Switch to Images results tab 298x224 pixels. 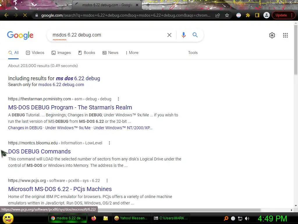(x=61, y=53)
